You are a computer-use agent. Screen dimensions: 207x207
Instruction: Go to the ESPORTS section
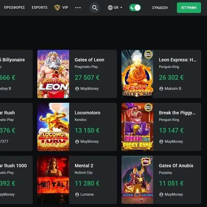coord(39,8)
